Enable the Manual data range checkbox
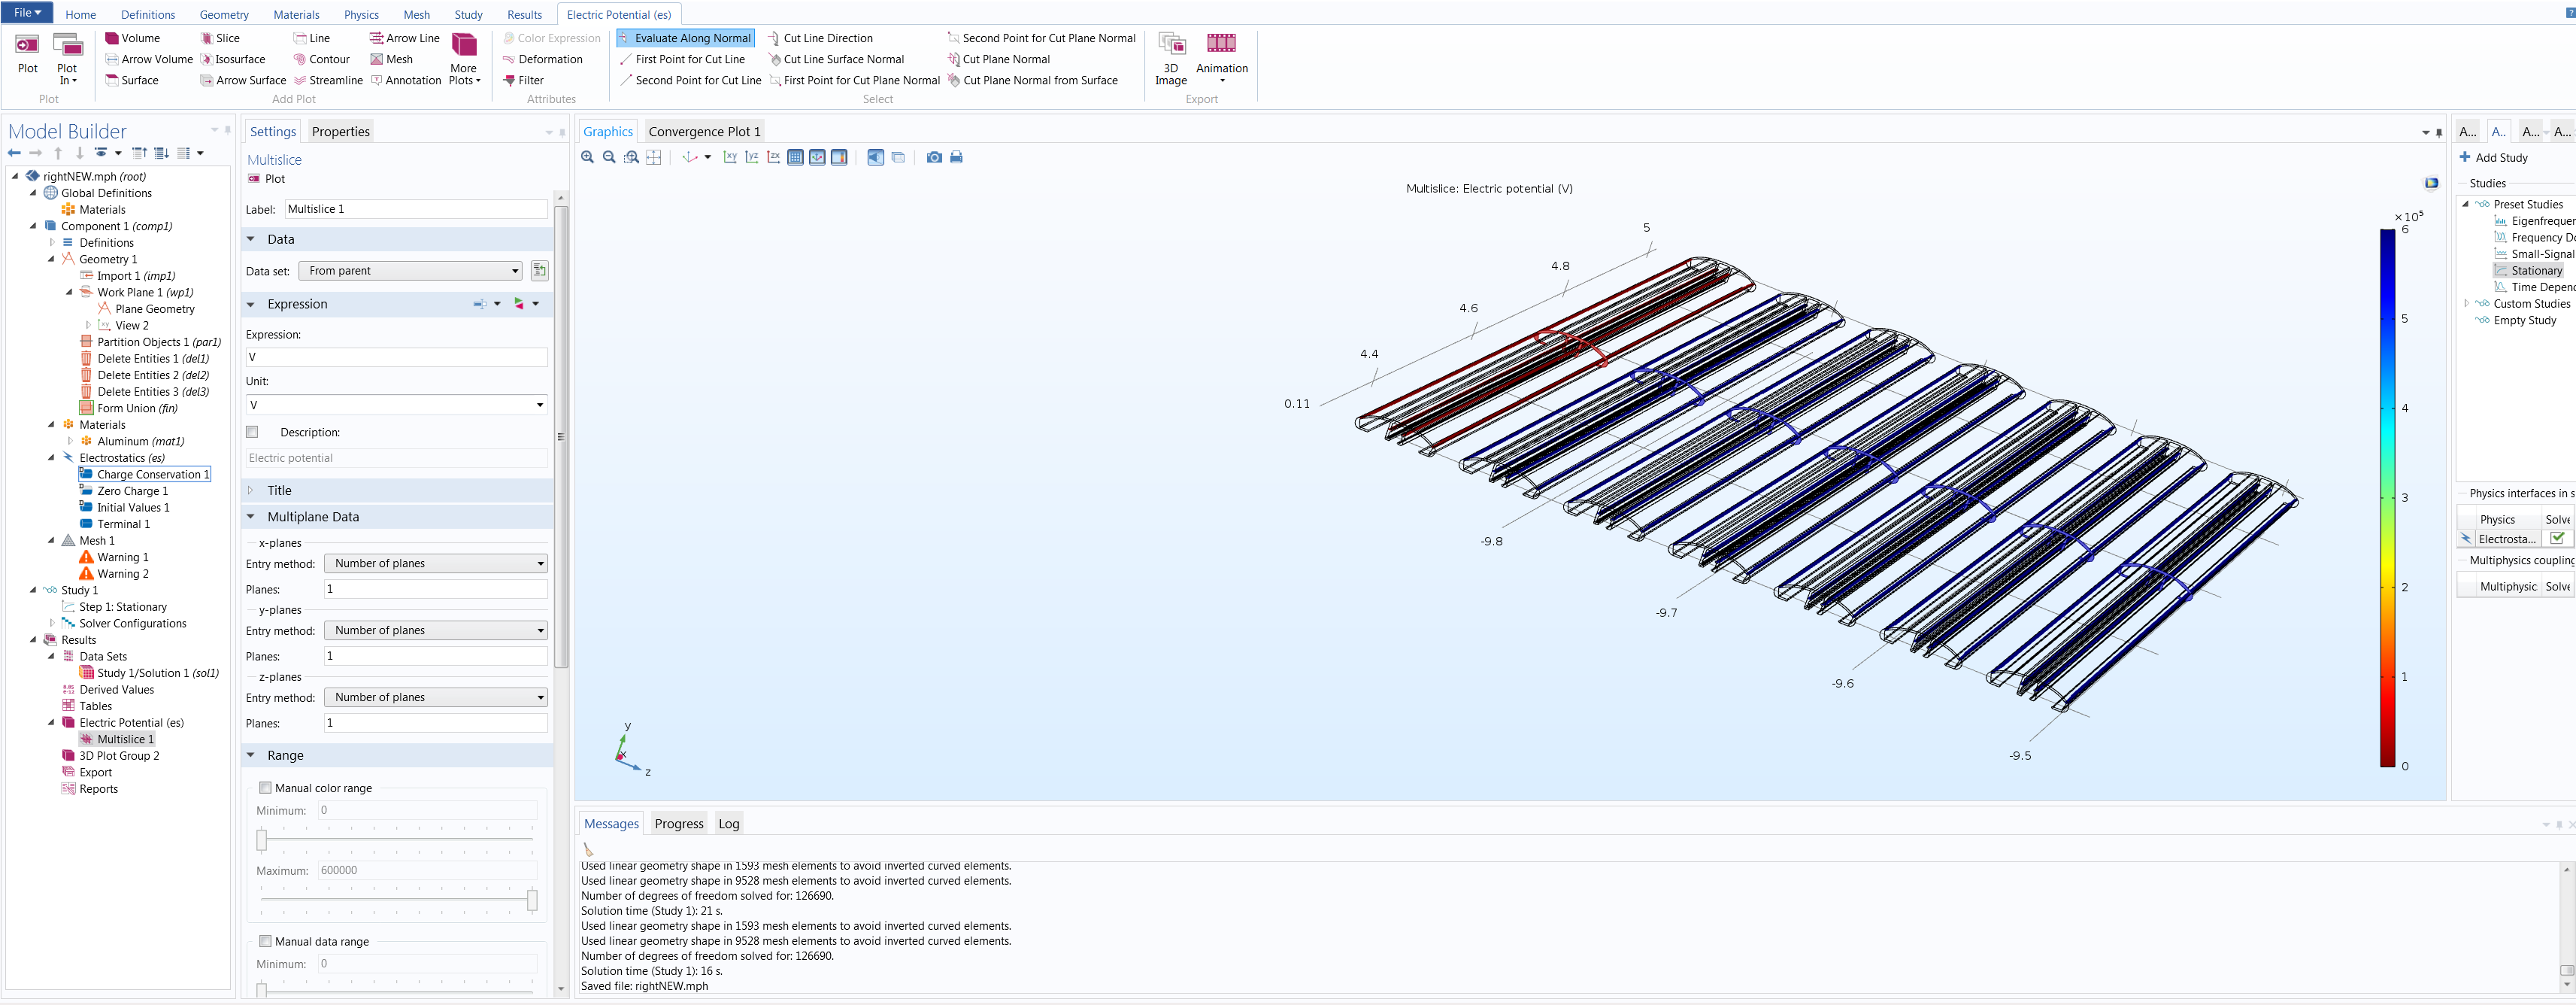 [266, 942]
